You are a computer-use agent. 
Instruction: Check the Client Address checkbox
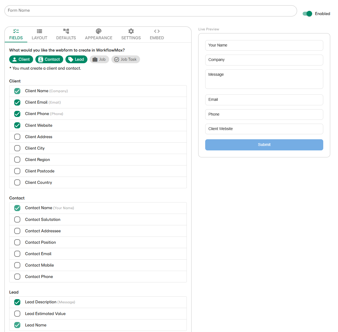17,137
